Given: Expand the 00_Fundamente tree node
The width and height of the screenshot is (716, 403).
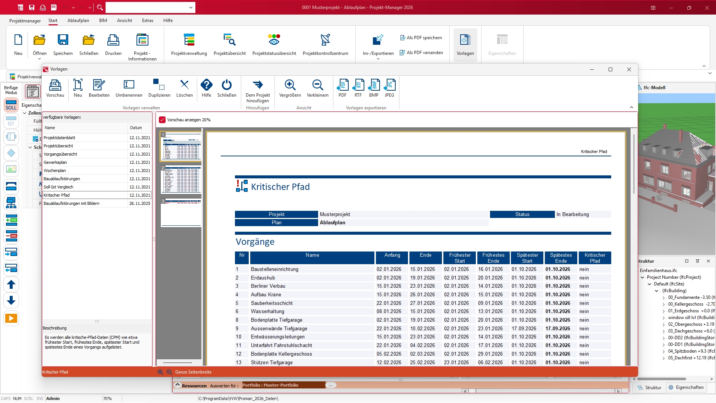Looking at the screenshot, I should click(x=664, y=298).
